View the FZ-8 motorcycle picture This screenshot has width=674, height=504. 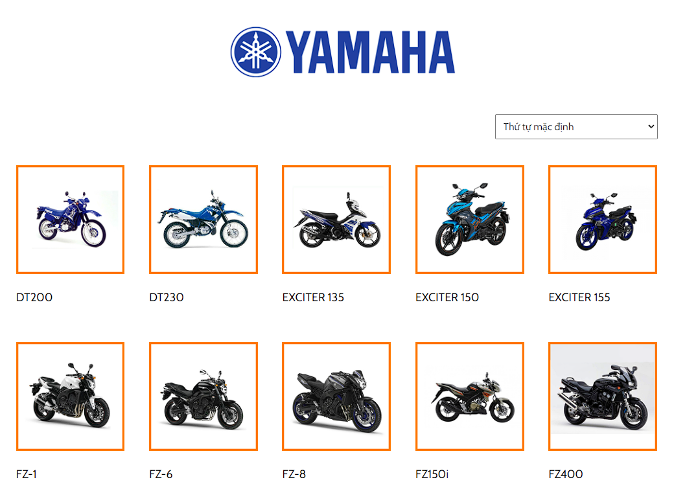click(x=336, y=396)
